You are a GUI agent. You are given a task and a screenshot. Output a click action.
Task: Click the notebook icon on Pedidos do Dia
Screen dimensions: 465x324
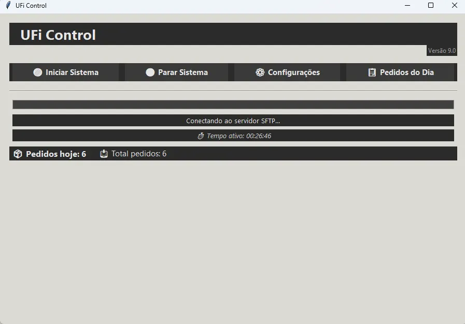click(372, 72)
